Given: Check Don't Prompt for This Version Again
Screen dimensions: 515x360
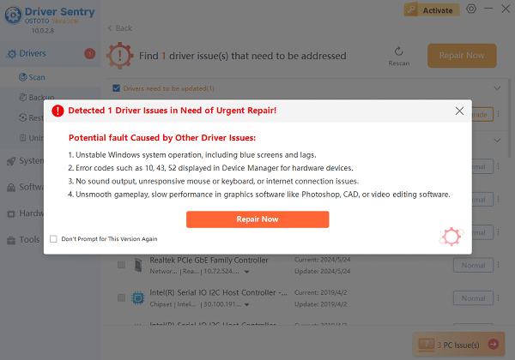Looking at the screenshot, I should (x=53, y=238).
